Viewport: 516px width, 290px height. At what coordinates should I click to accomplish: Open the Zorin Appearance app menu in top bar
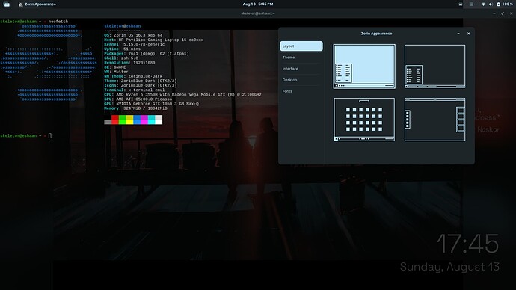coord(37,4)
